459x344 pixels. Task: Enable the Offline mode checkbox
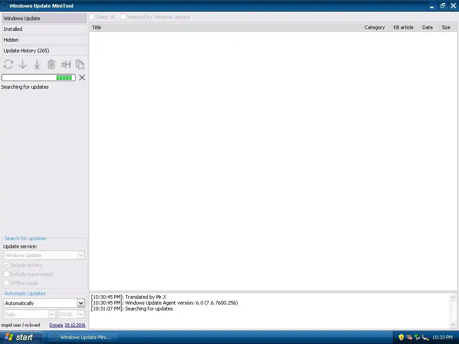click(x=6, y=283)
